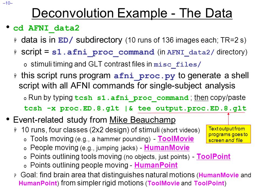
Task: Click the ToolMovie link
Action: (x=176, y=139)
